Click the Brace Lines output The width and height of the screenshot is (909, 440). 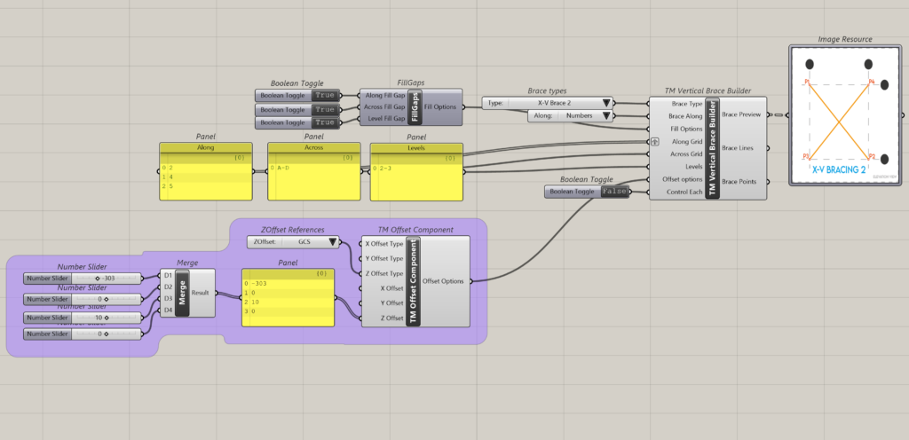[739, 148]
